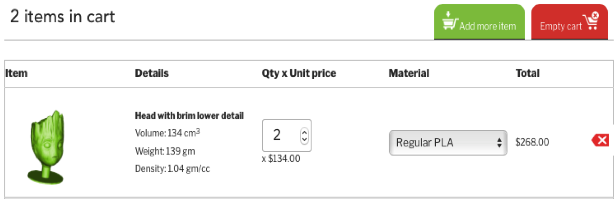
Task: Decrease quantity with the stepper down arrow
Action: (304, 139)
